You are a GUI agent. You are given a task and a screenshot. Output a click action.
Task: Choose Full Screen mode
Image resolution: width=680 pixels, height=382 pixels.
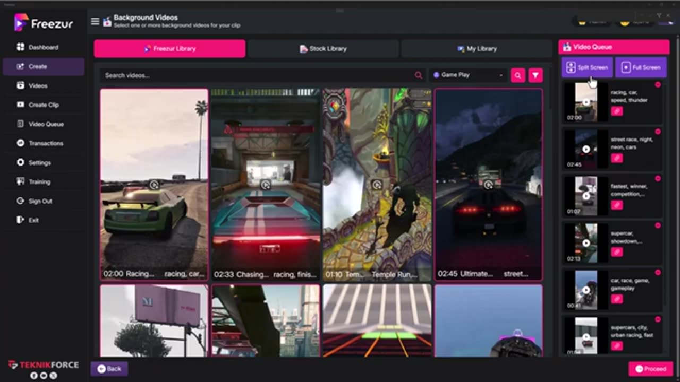point(641,67)
